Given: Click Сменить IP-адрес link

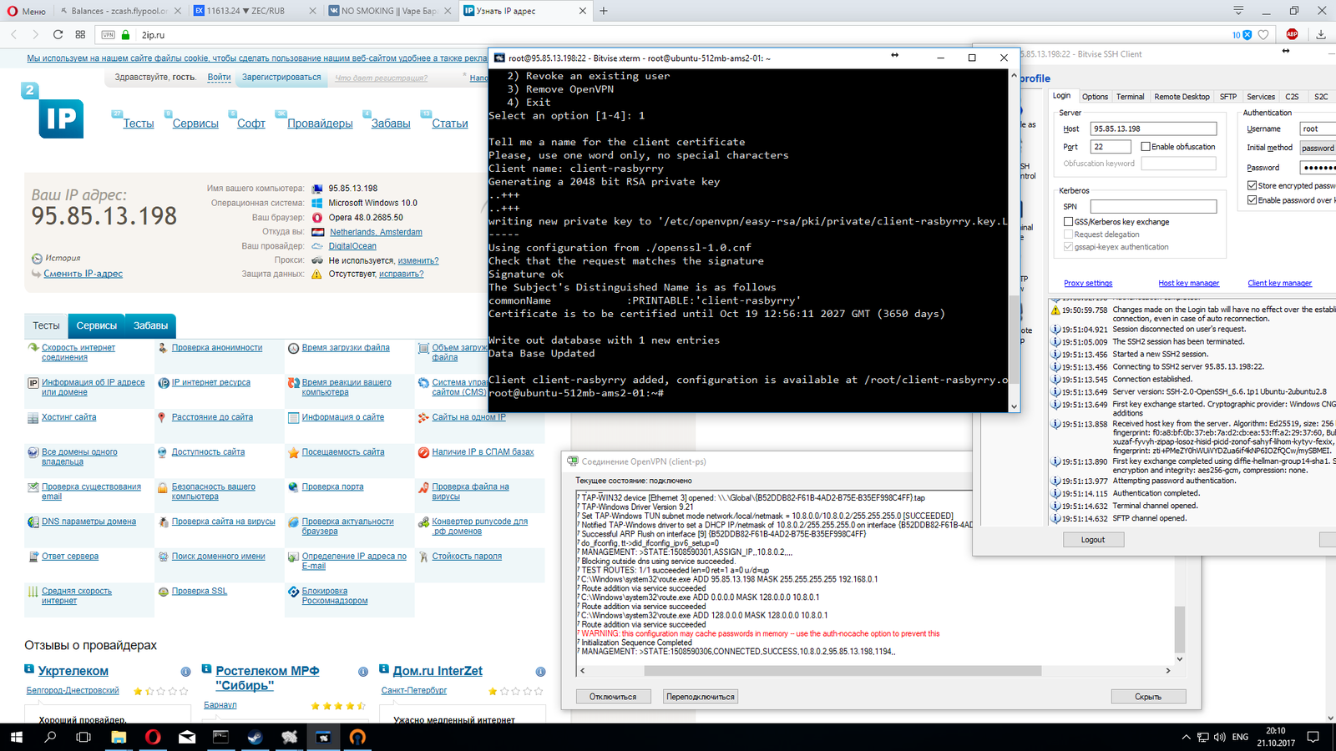Looking at the screenshot, I should (83, 274).
